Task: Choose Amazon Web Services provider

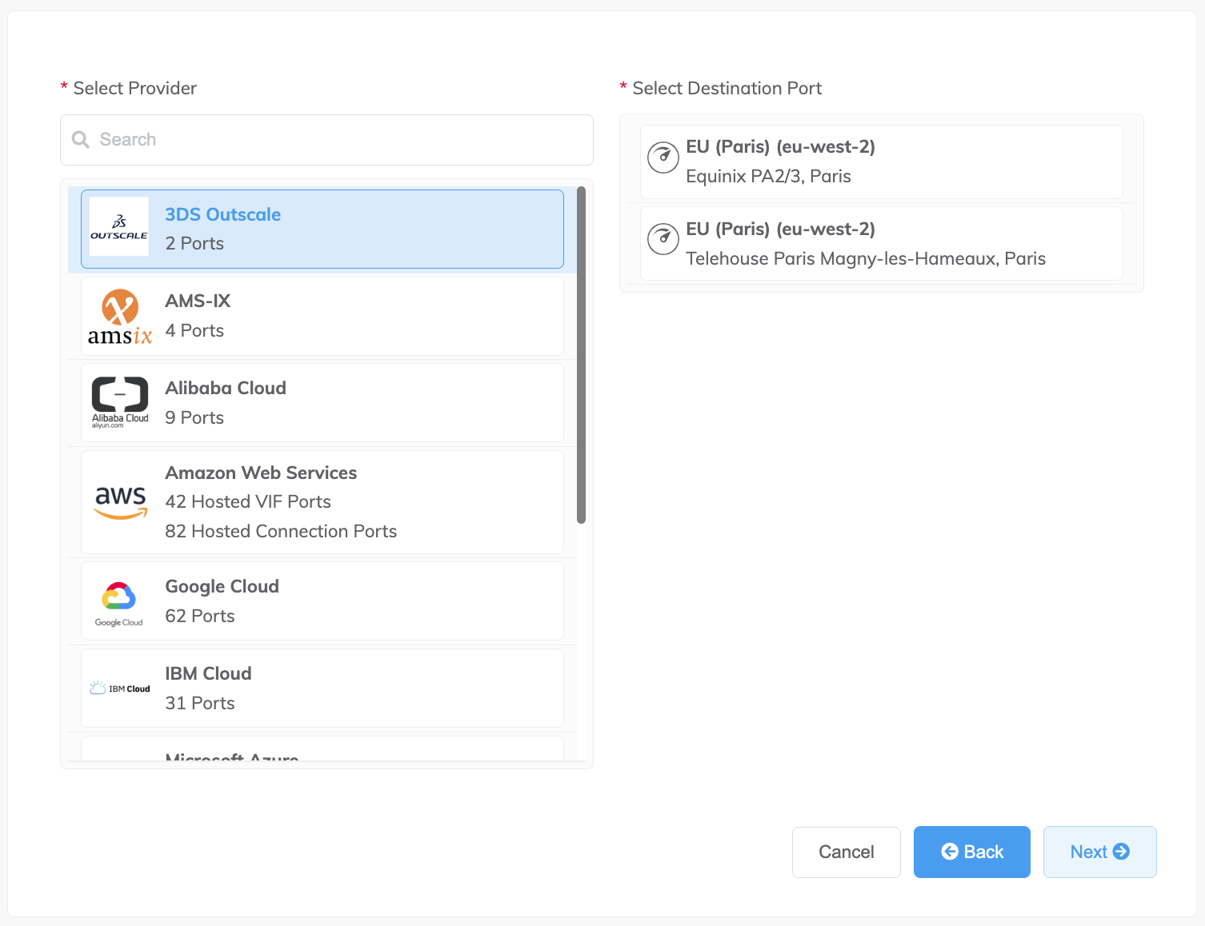Action: coord(322,502)
